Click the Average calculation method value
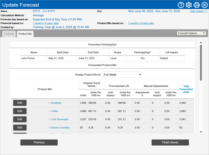The image size is (209, 155). [38, 15]
